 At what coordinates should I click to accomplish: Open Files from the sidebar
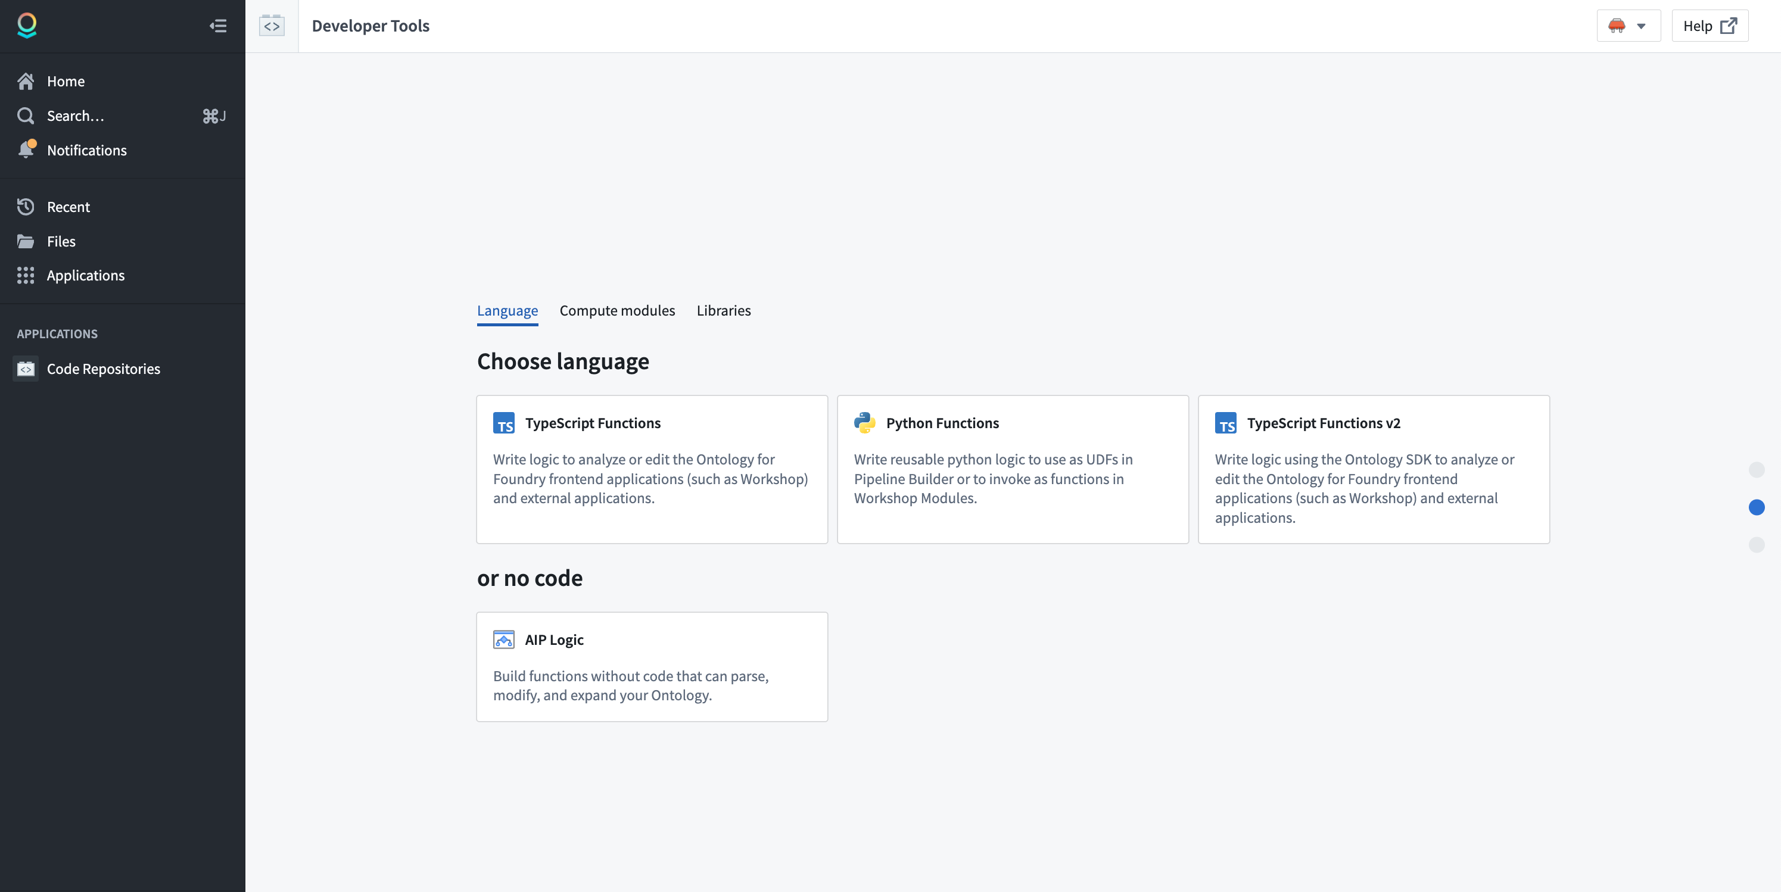click(x=61, y=241)
